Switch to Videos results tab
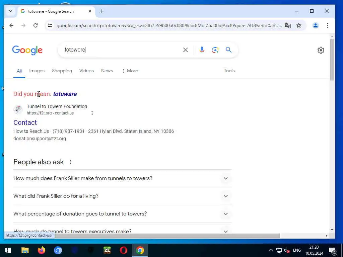343x257 pixels. click(x=86, y=71)
